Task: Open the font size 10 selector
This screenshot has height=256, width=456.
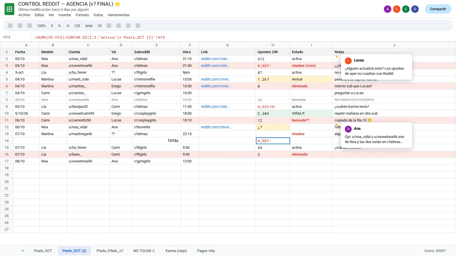Action: click(99, 26)
